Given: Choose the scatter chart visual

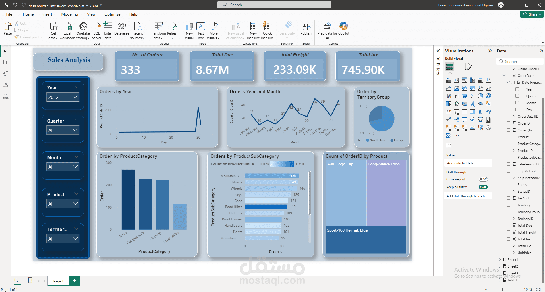Looking at the screenshot, I should 473,96.
